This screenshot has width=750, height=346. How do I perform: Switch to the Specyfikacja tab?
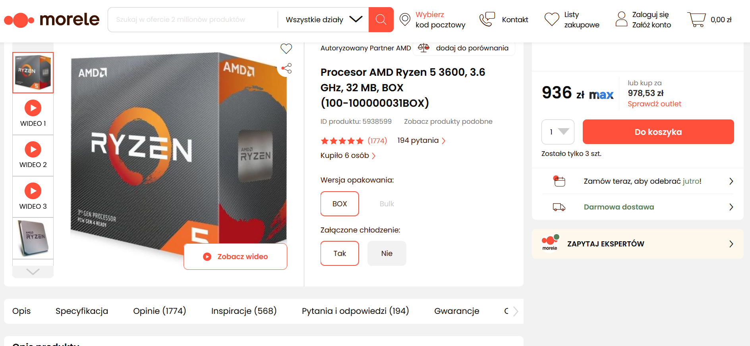tap(82, 311)
